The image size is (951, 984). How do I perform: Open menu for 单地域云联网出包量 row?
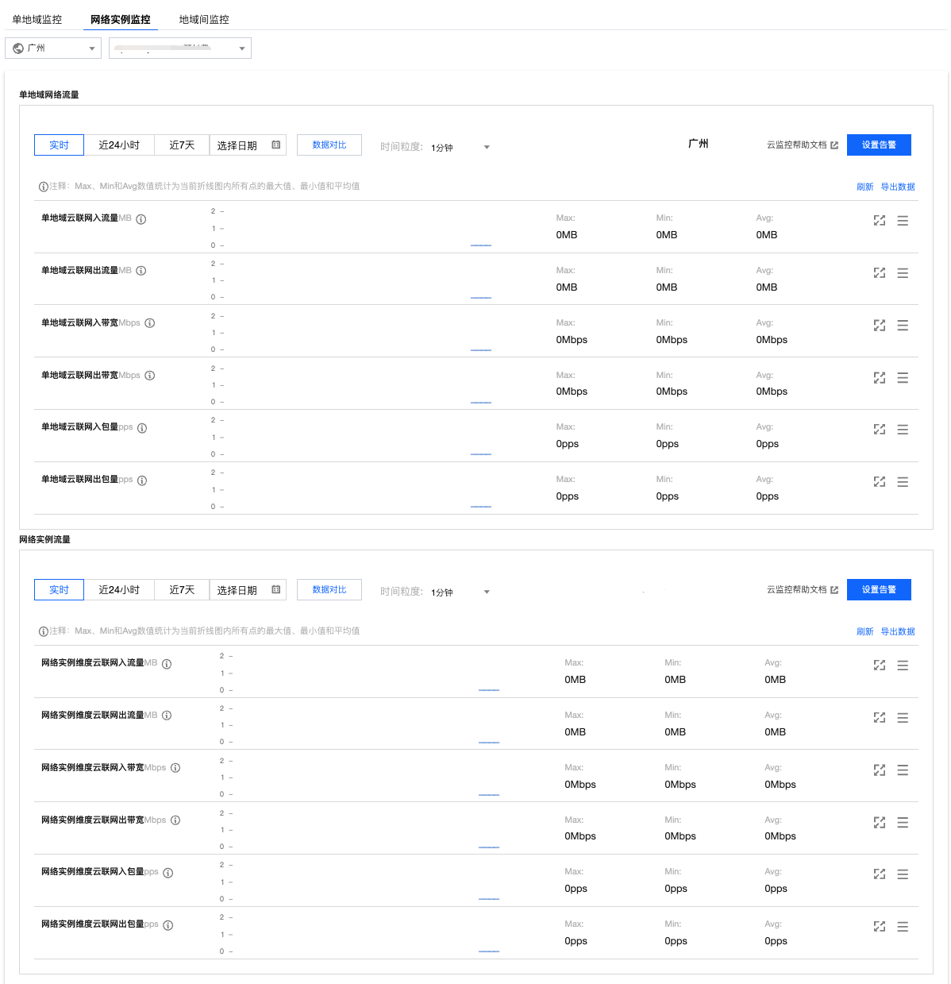(903, 482)
